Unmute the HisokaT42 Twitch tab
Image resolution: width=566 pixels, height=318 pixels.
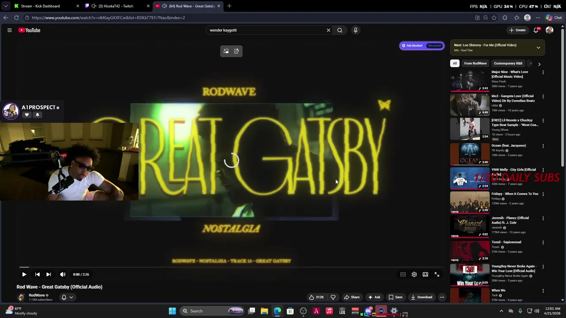94,6
